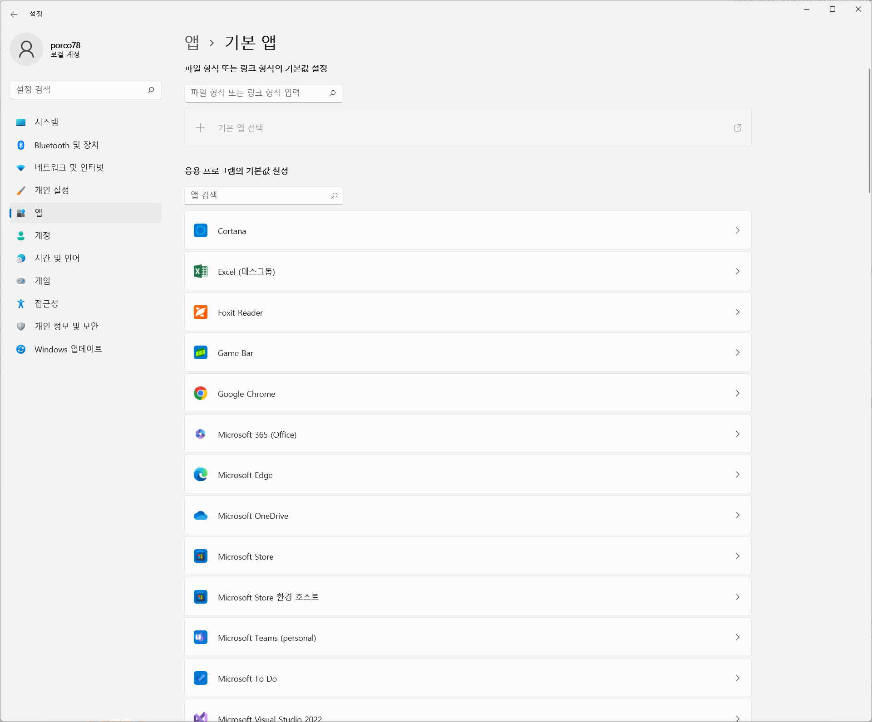
Task: Open 개인 정보 및 보안 settings
Action: coord(85,327)
